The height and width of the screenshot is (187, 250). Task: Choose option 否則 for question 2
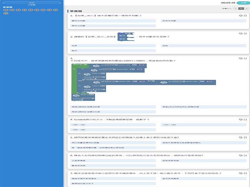point(204,46)
